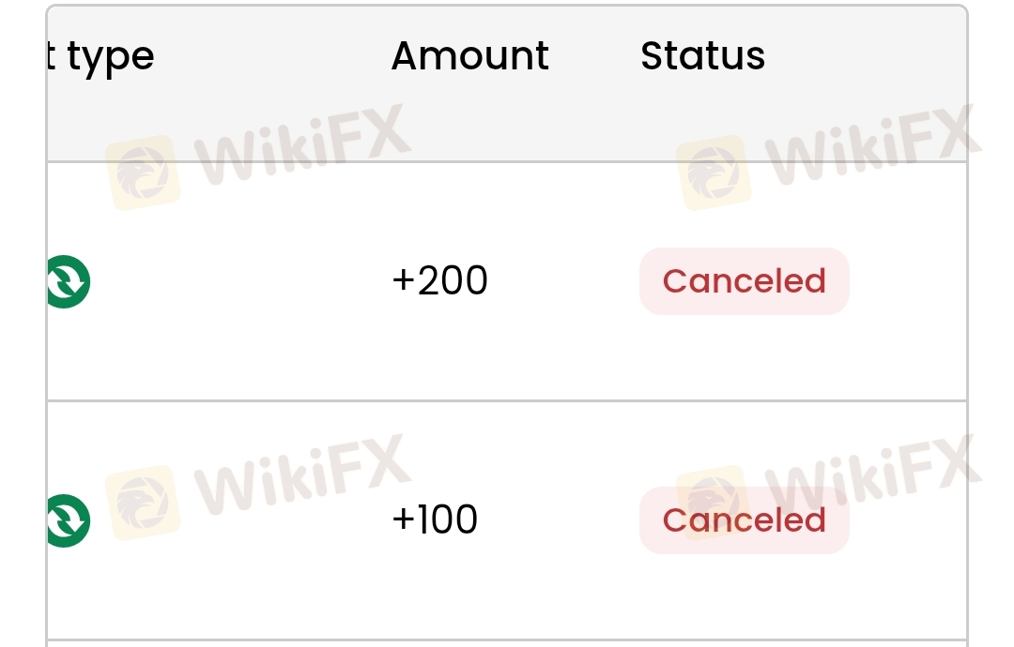Click the WikiFX watermark text above the lower Canceled badge
The image size is (1014, 647).
[873, 474]
